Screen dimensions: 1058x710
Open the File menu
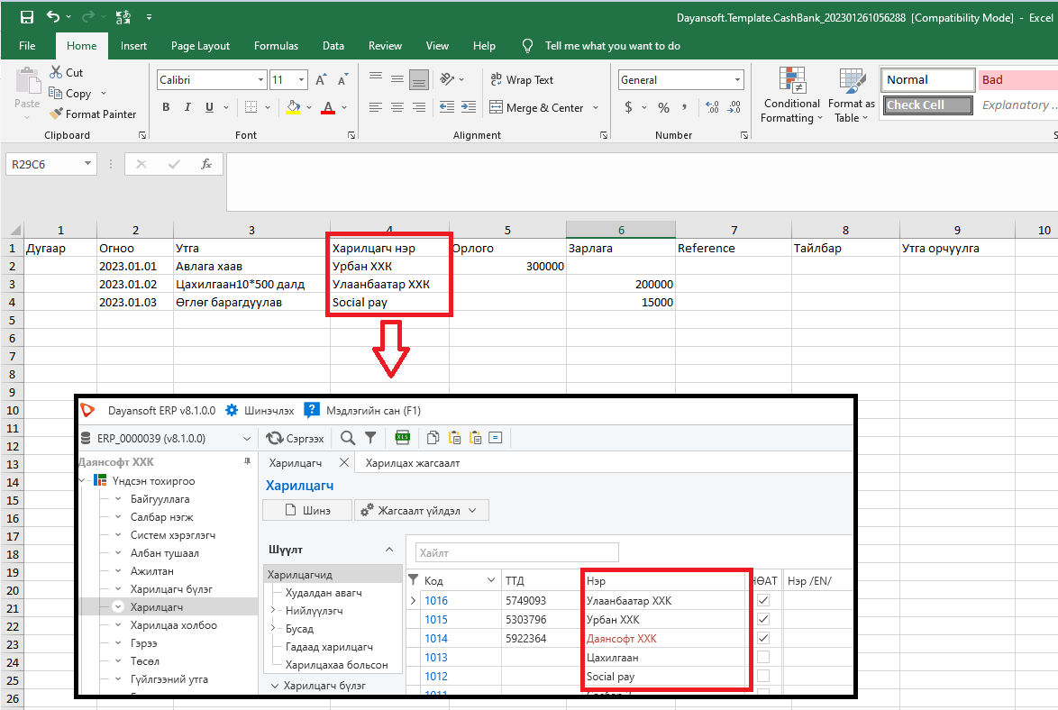[27, 46]
